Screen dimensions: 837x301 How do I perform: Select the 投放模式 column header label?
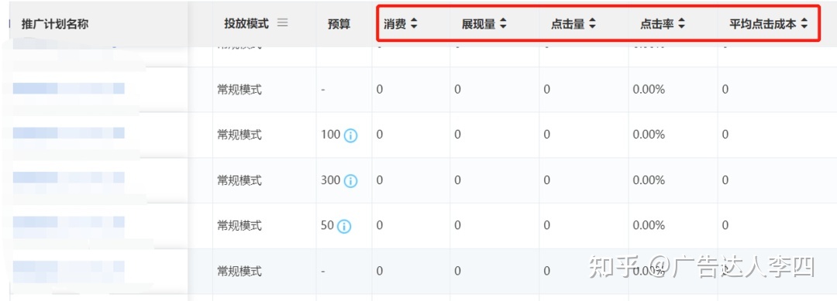(246, 23)
